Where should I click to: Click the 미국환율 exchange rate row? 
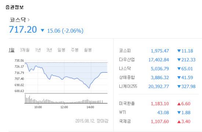coord(157,103)
